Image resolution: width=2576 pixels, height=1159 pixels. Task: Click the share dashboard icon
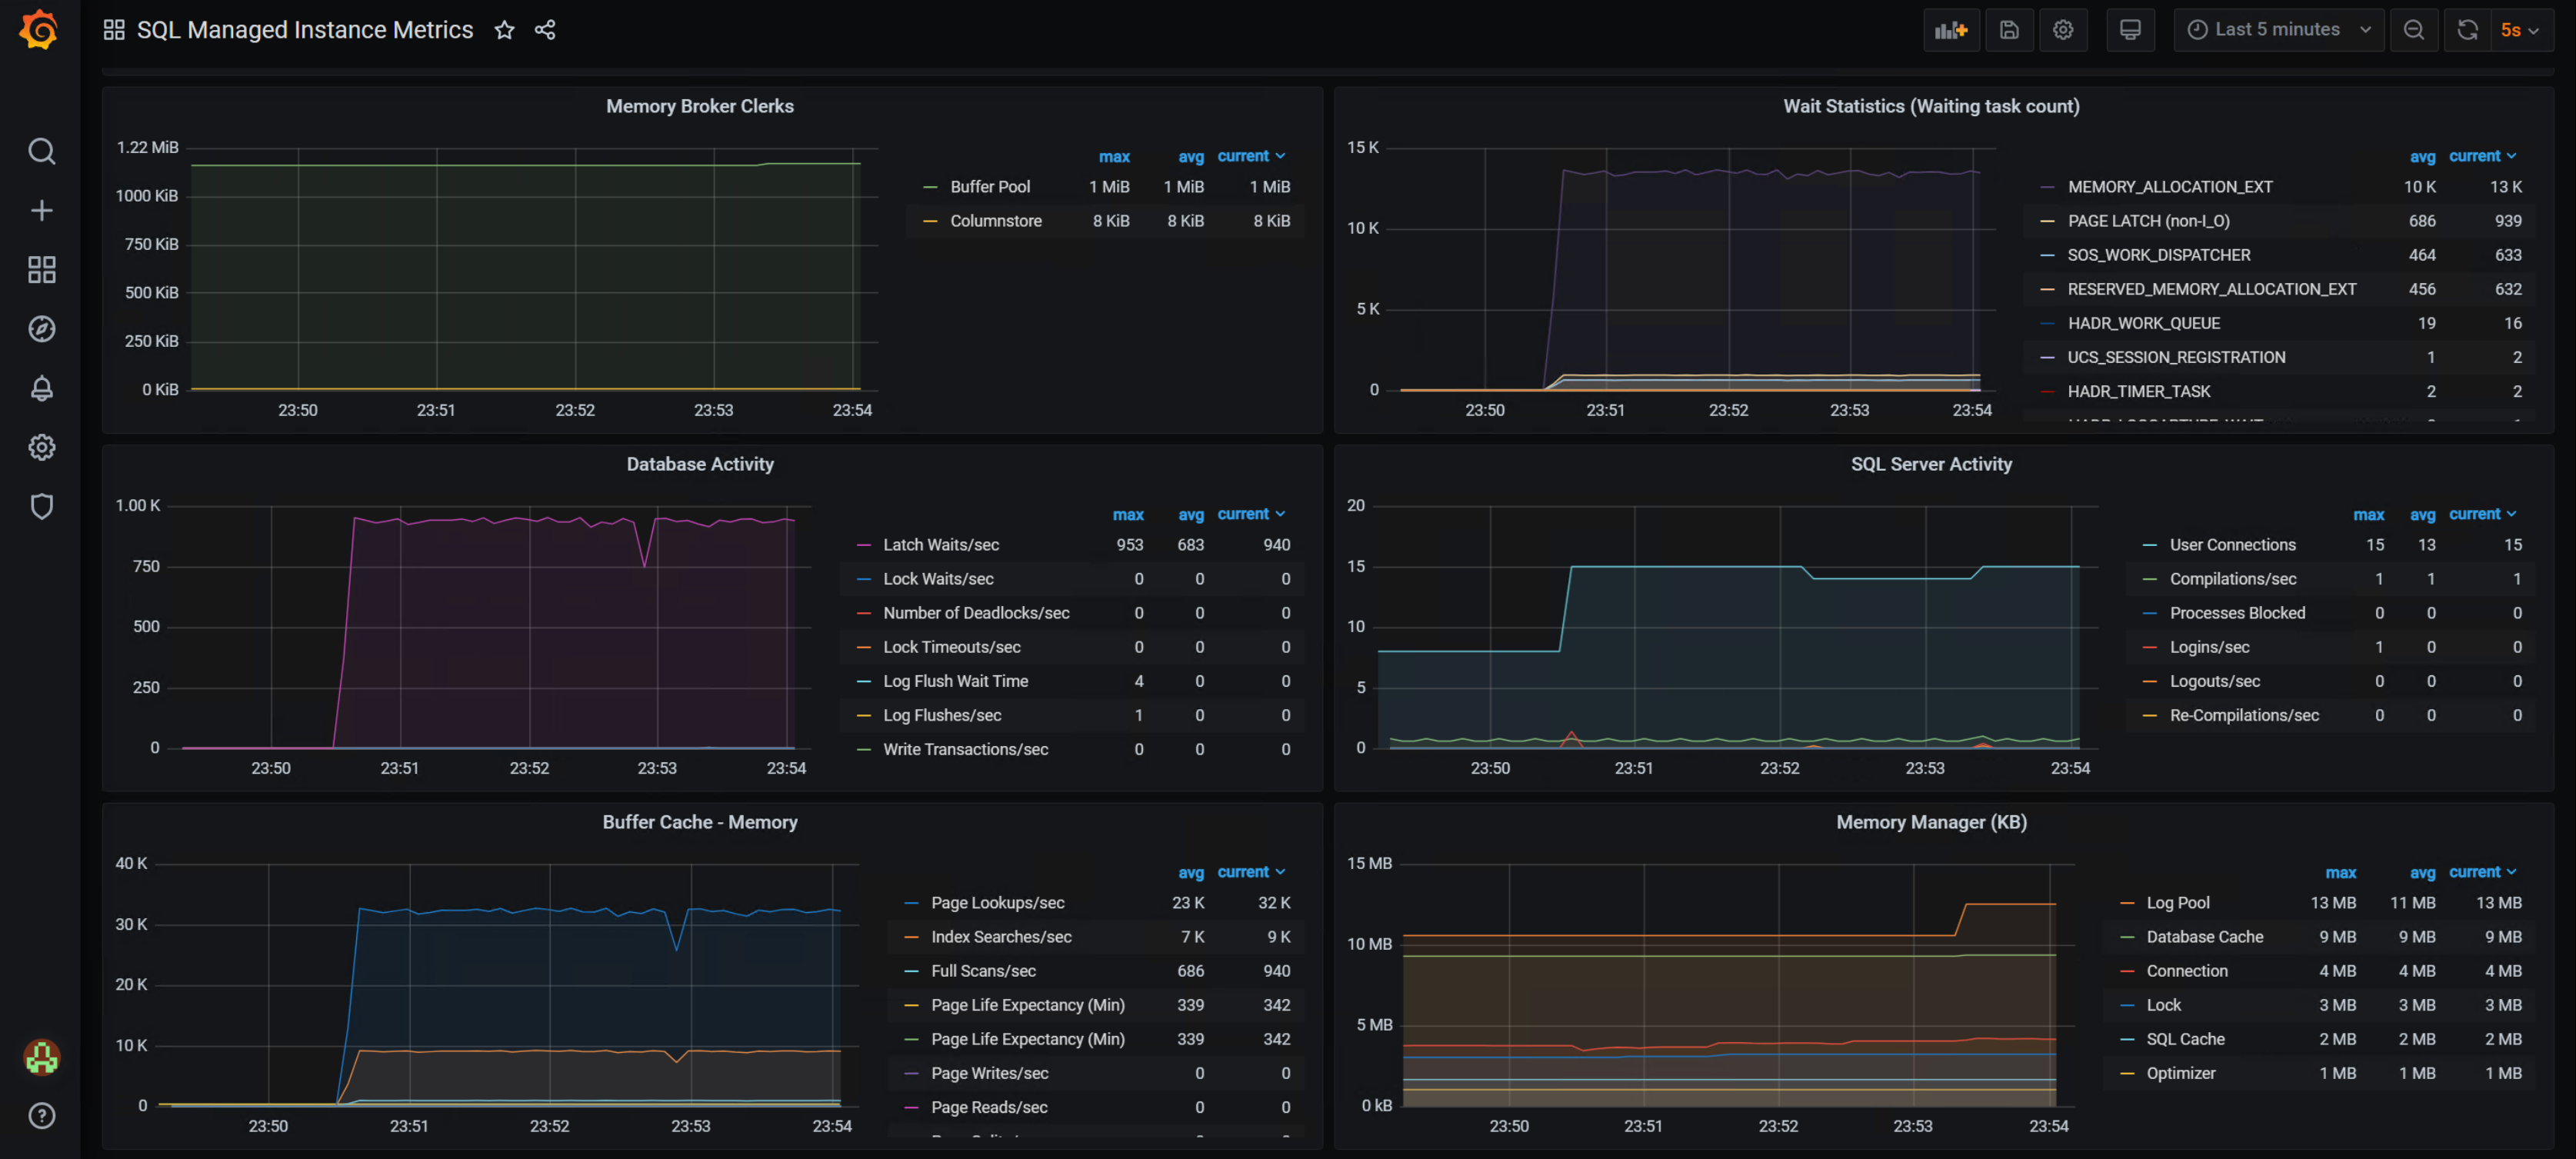pos(545,30)
